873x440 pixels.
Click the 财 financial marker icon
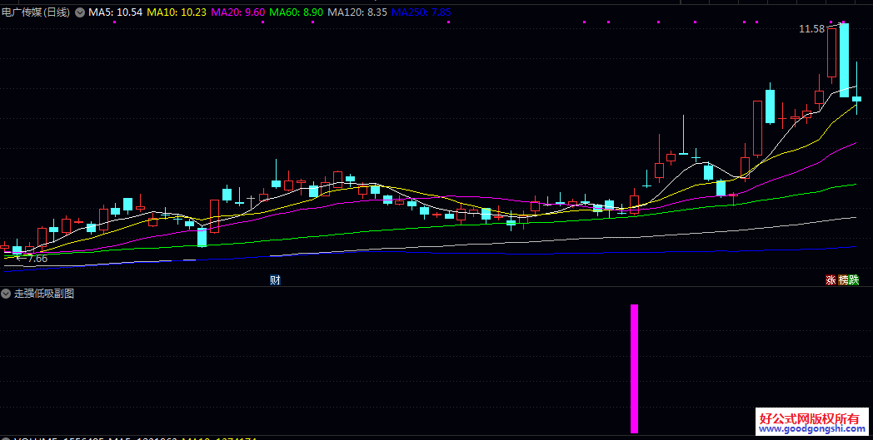275,280
